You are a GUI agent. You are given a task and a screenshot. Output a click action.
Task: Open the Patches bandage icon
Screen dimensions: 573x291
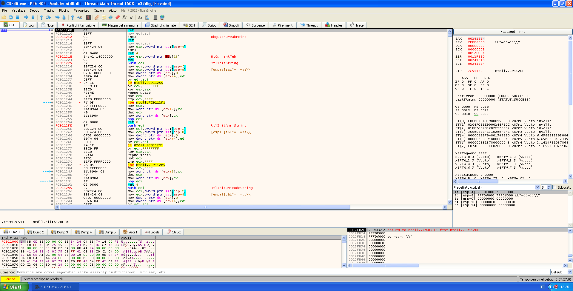click(x=97, y=17)
